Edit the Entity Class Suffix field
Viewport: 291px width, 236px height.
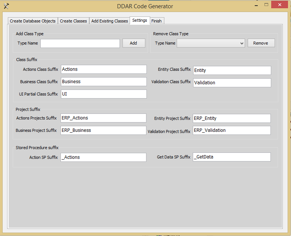(232, 70)
